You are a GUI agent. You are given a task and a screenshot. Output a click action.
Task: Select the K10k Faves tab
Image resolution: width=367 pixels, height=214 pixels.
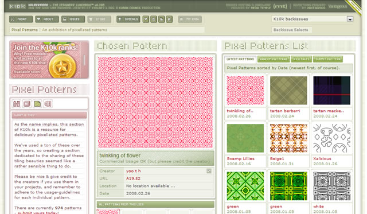pyautogui.click(x=301, y=59)
